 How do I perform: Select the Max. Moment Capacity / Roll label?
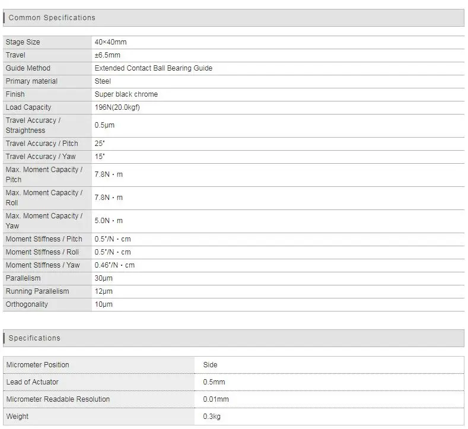pyautogui.click(x=44, y=198)
